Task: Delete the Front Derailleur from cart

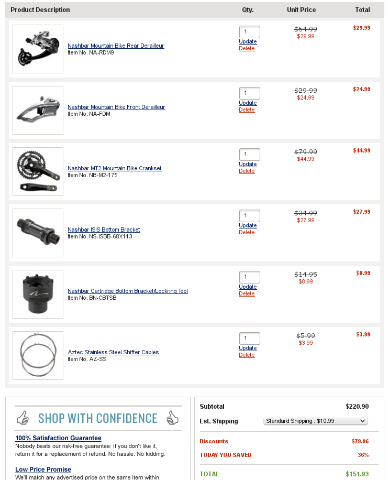Action: [247, 110]
